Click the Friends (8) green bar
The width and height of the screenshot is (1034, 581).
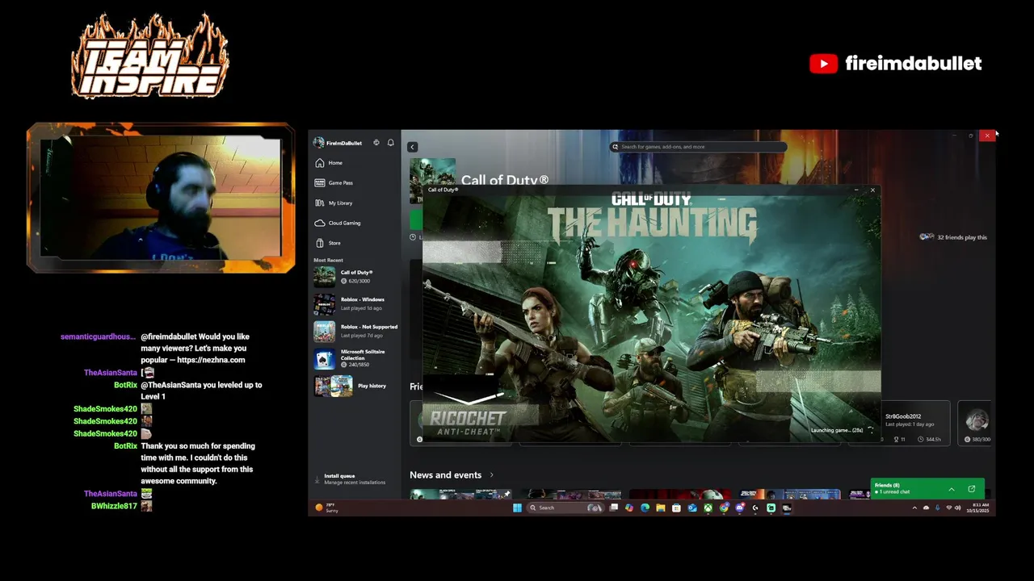coord(927,489)
